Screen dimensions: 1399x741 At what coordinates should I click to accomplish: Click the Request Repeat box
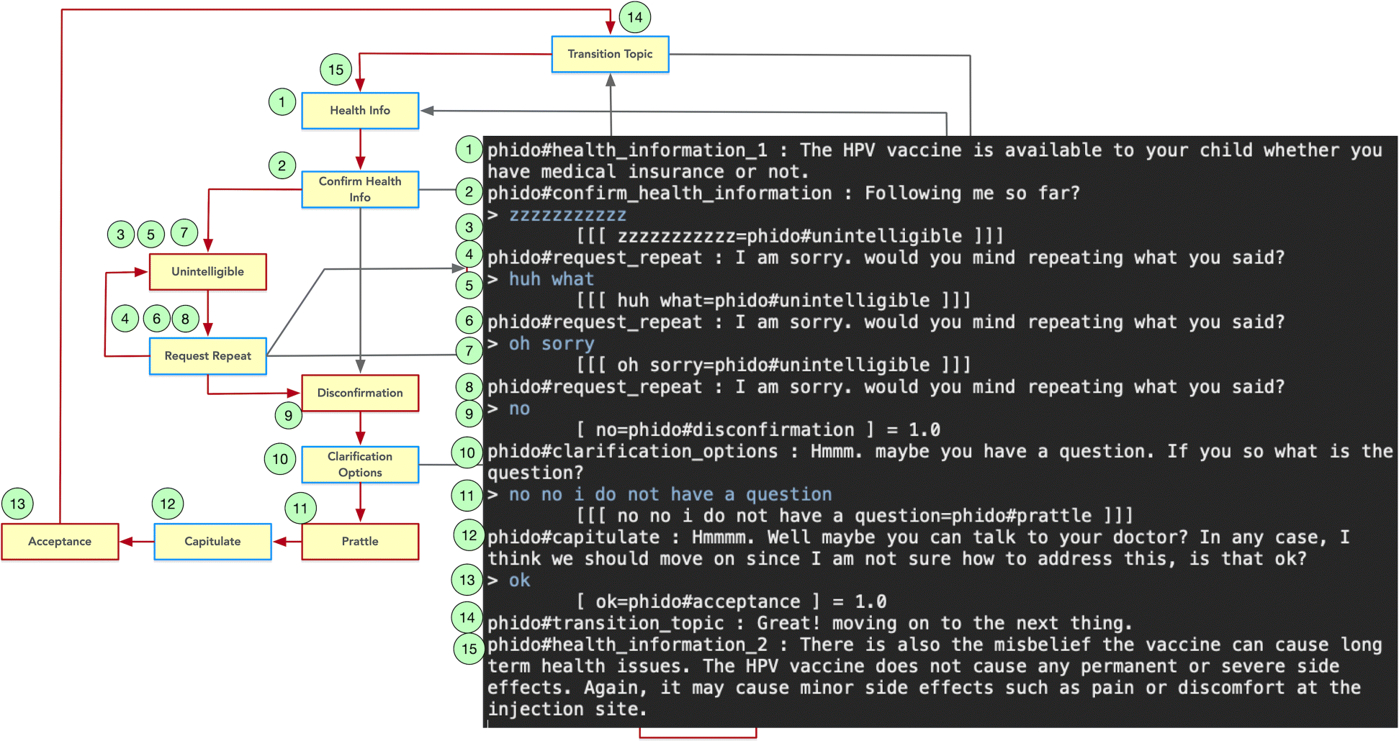(207, 356)
